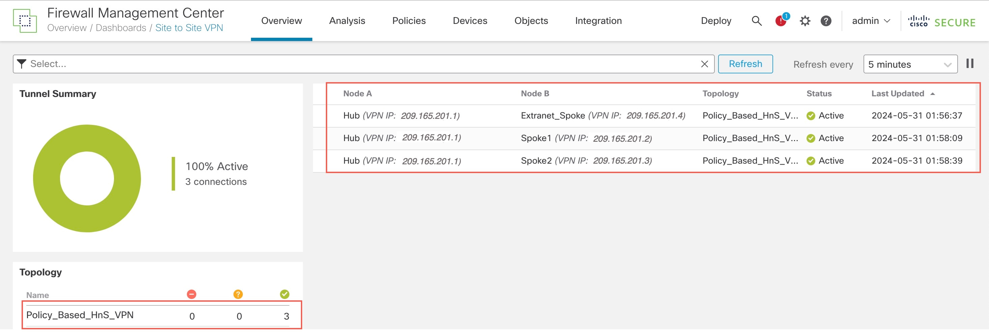Switch to the Overview menu
The width and height of the screenshot is (989, 332).
(x=281, y=21)
